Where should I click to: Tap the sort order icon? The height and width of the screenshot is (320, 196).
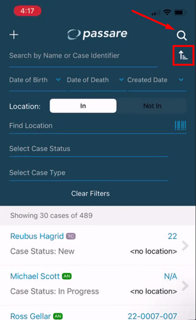[x=183, y=55]
